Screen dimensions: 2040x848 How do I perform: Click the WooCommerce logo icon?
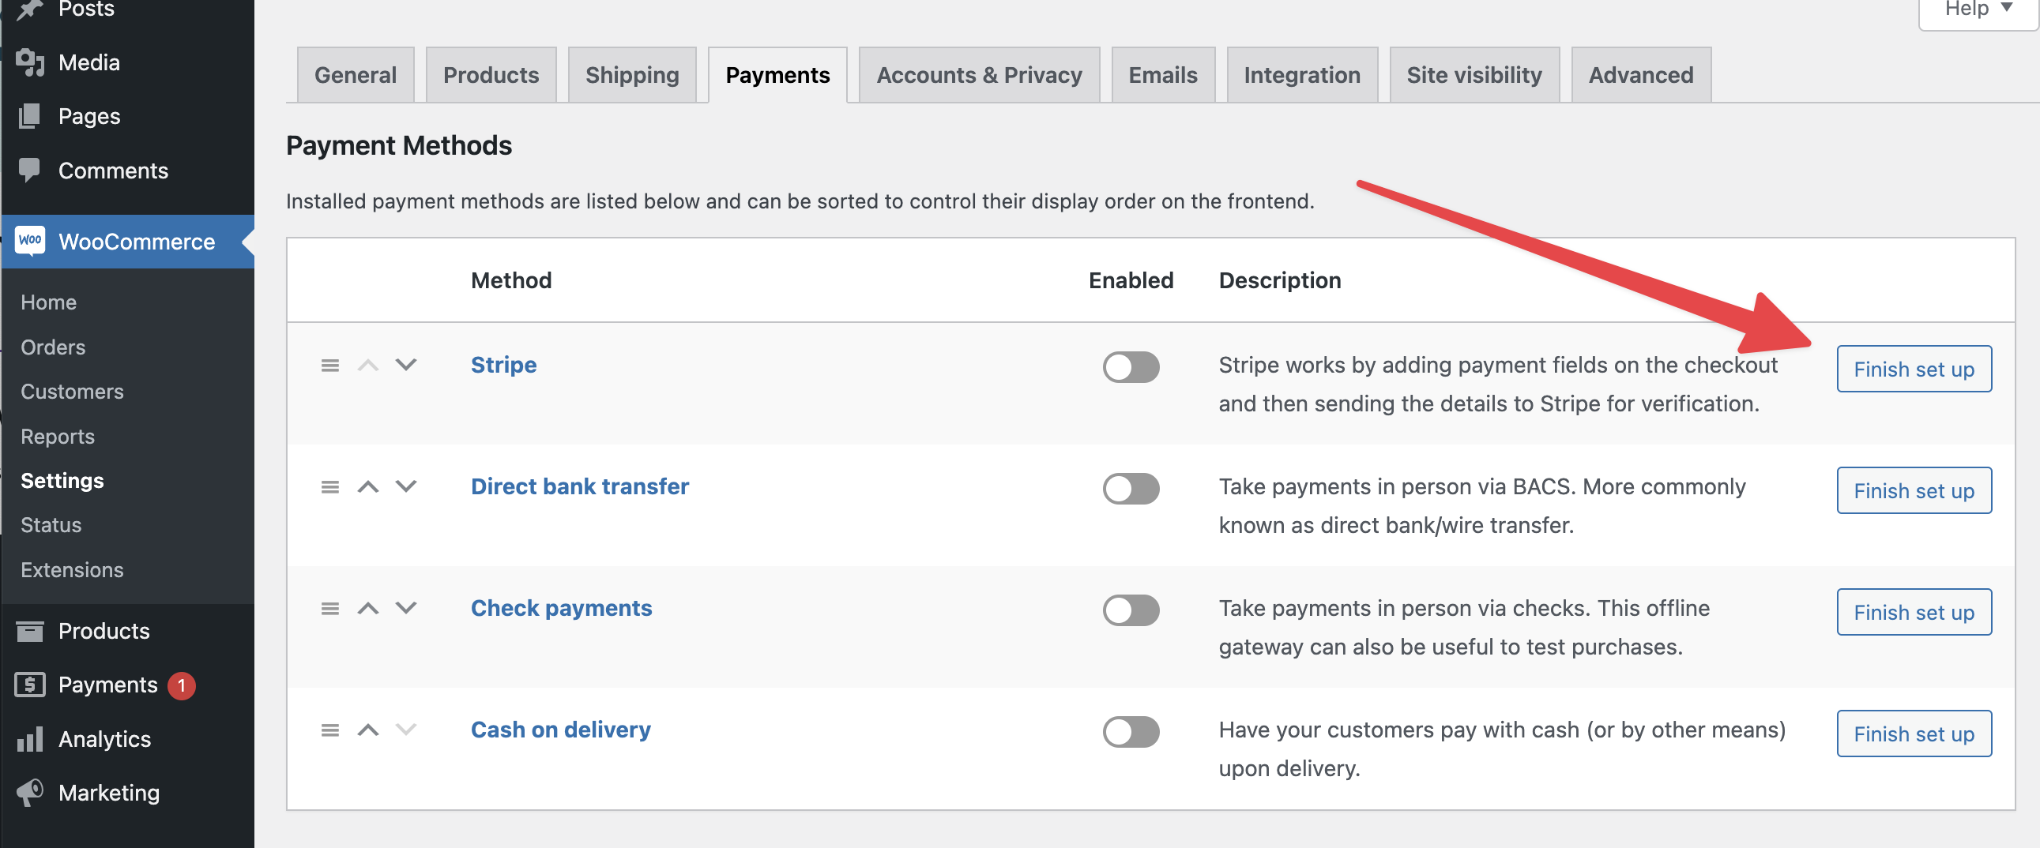click(x=30, y=242)
